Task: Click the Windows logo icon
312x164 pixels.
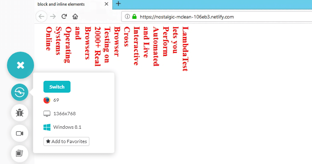Action: coord(47,127)
